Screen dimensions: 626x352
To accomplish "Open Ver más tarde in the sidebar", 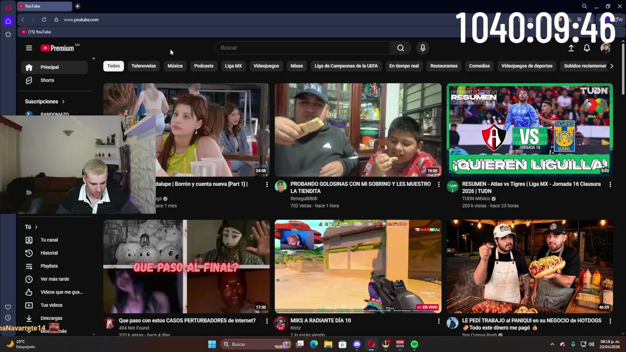I will pyautogui.click(x=54, y=279).
